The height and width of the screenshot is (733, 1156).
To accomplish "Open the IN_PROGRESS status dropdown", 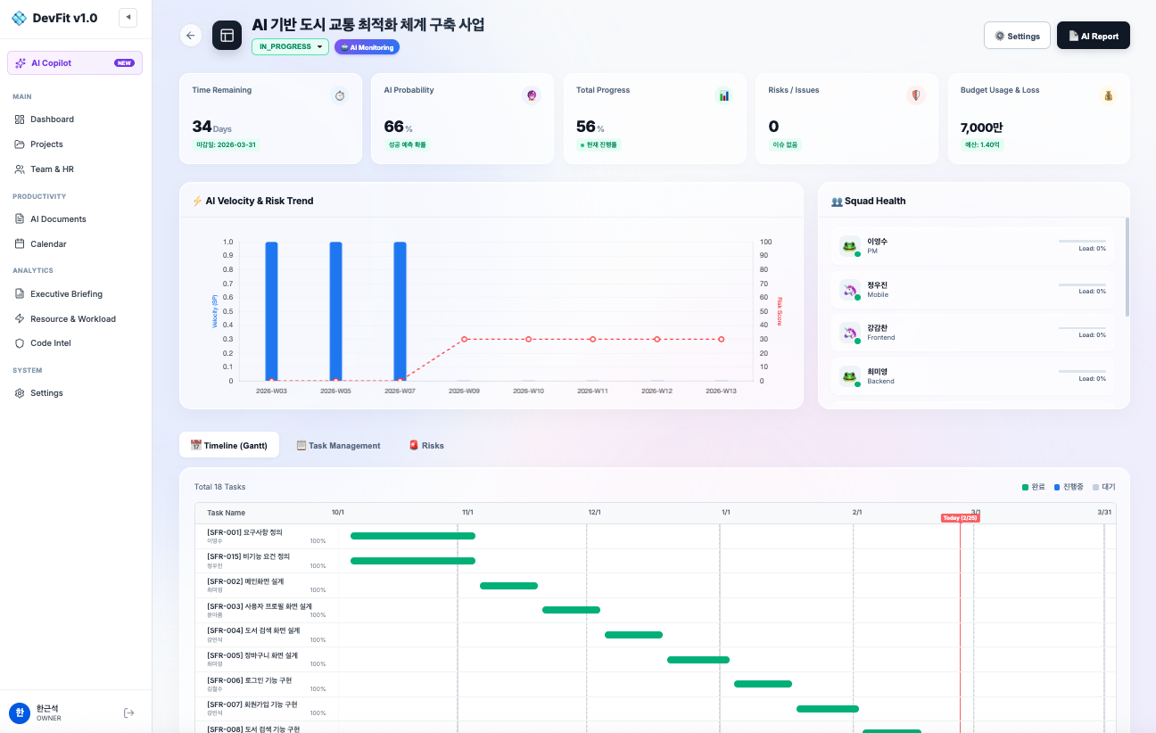I will 289,45.
